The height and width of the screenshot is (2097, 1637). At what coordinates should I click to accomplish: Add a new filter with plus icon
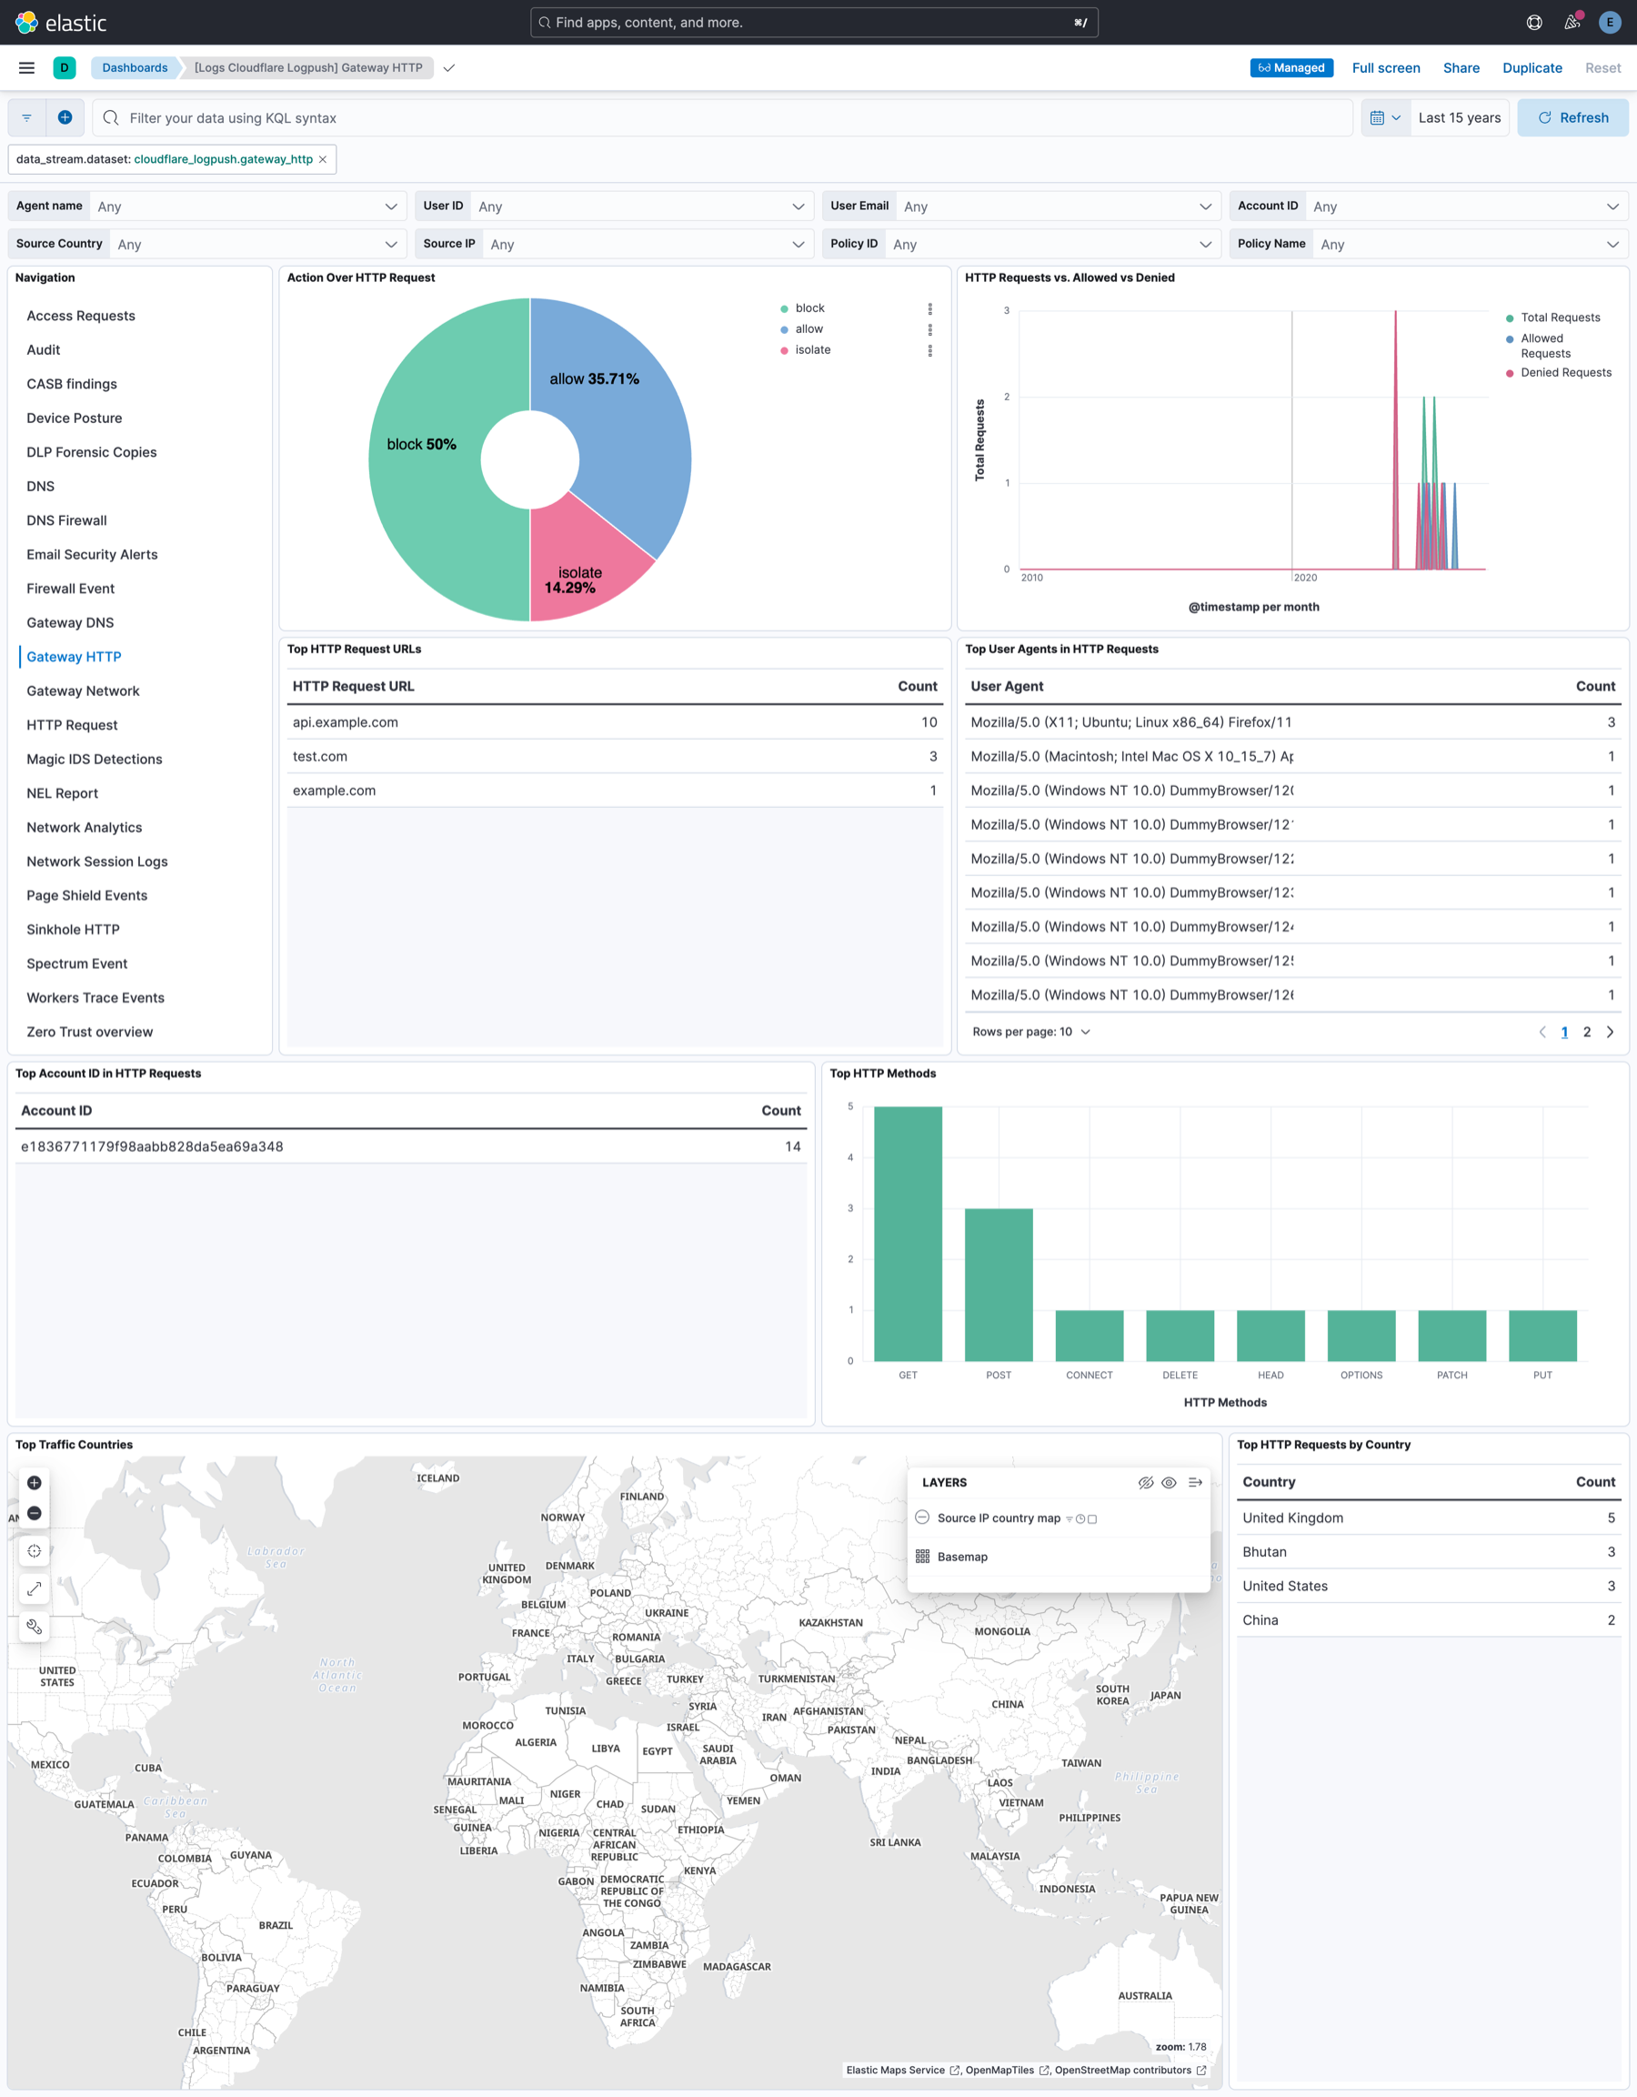point(65,117)
